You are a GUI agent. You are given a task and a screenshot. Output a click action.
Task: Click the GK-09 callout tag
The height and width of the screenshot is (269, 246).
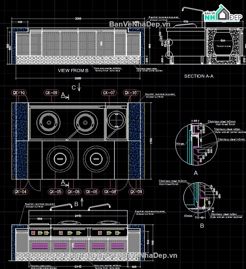pyautogui.click(x=51, y=93)
